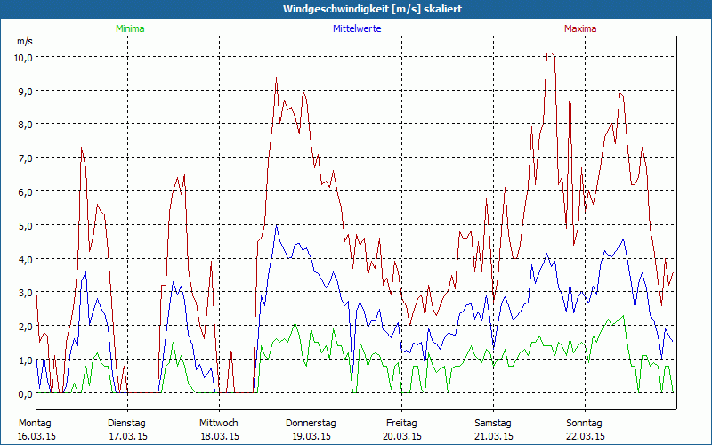This screenshot has width=712, height=445.
Task: Select the Freitag day label
Action: click(x=401, y=423)
